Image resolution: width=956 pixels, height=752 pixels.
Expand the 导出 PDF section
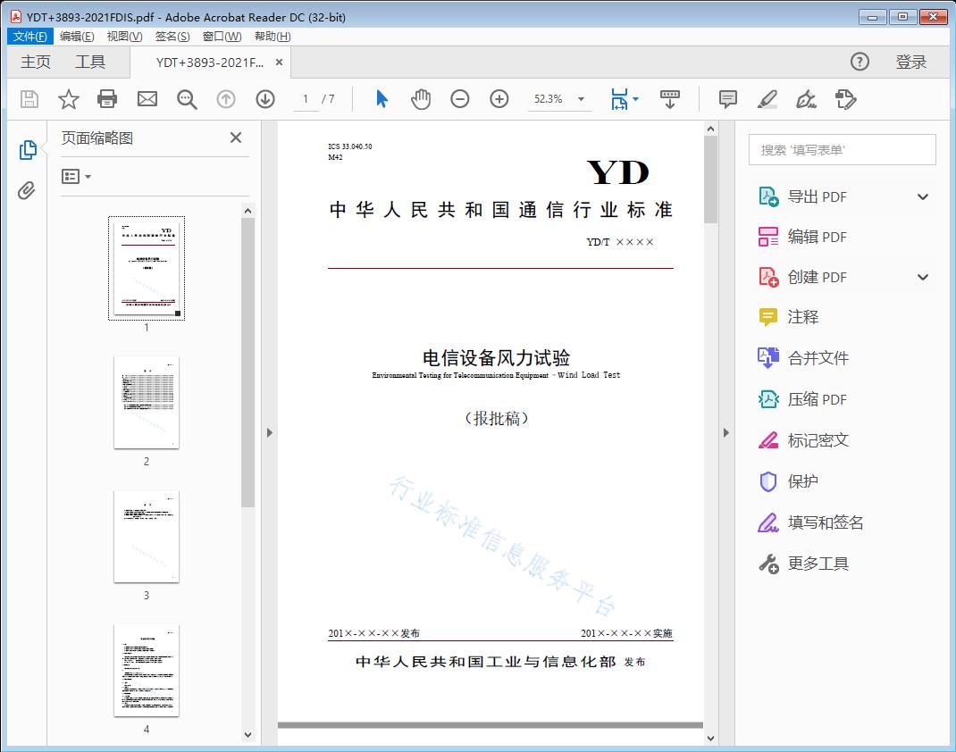(x=923, y=196)
